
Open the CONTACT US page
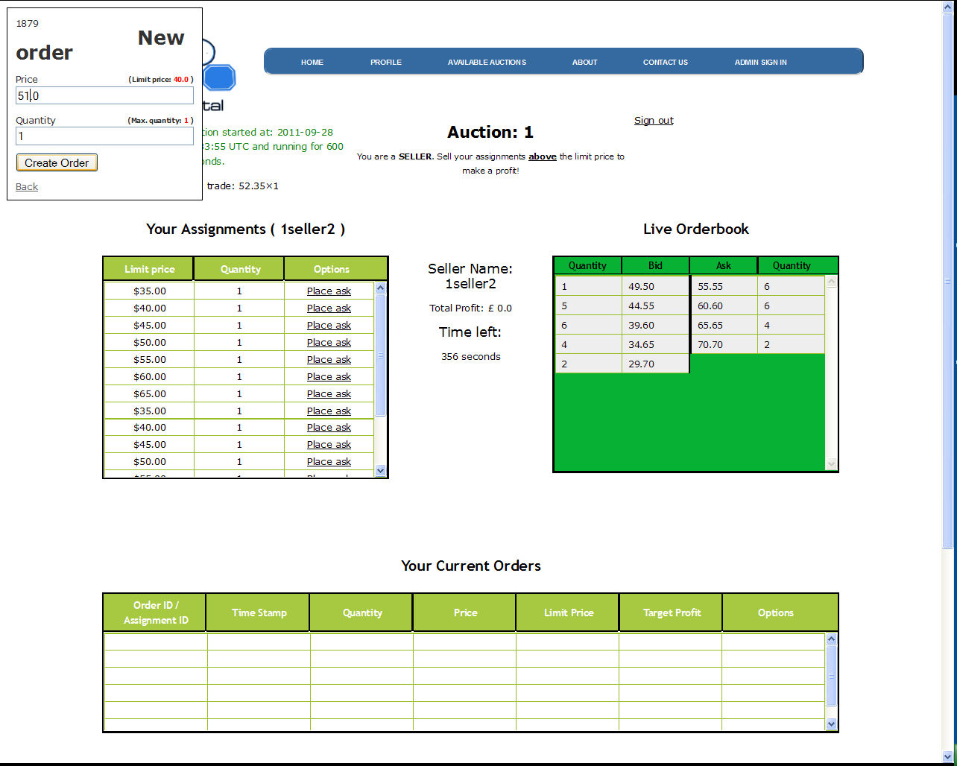coord(665,62)
